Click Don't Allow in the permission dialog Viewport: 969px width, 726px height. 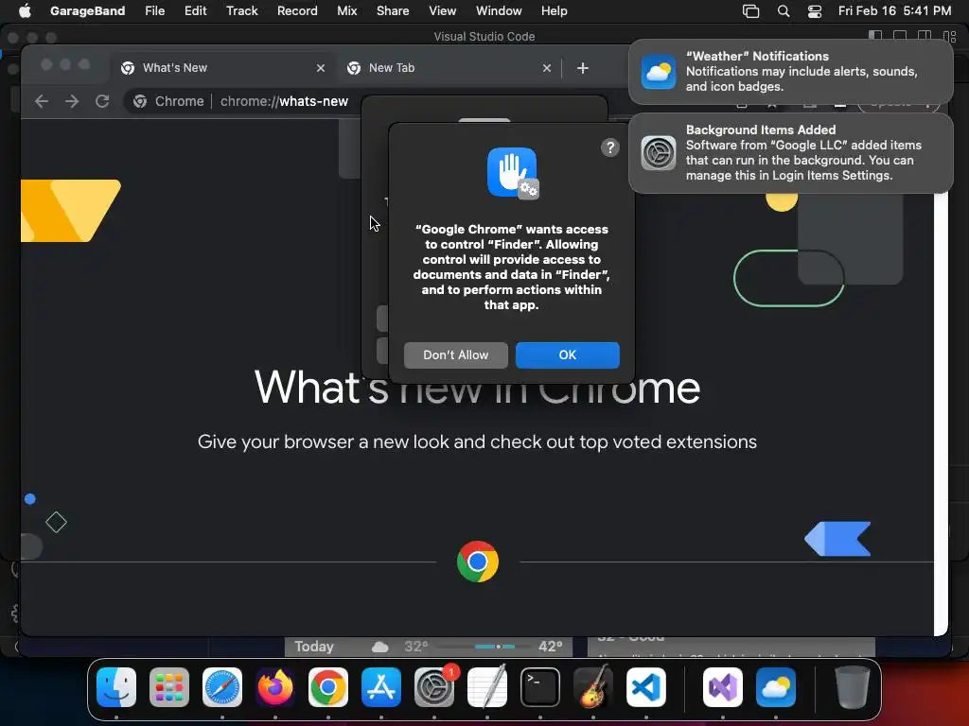tap(455, 355)
